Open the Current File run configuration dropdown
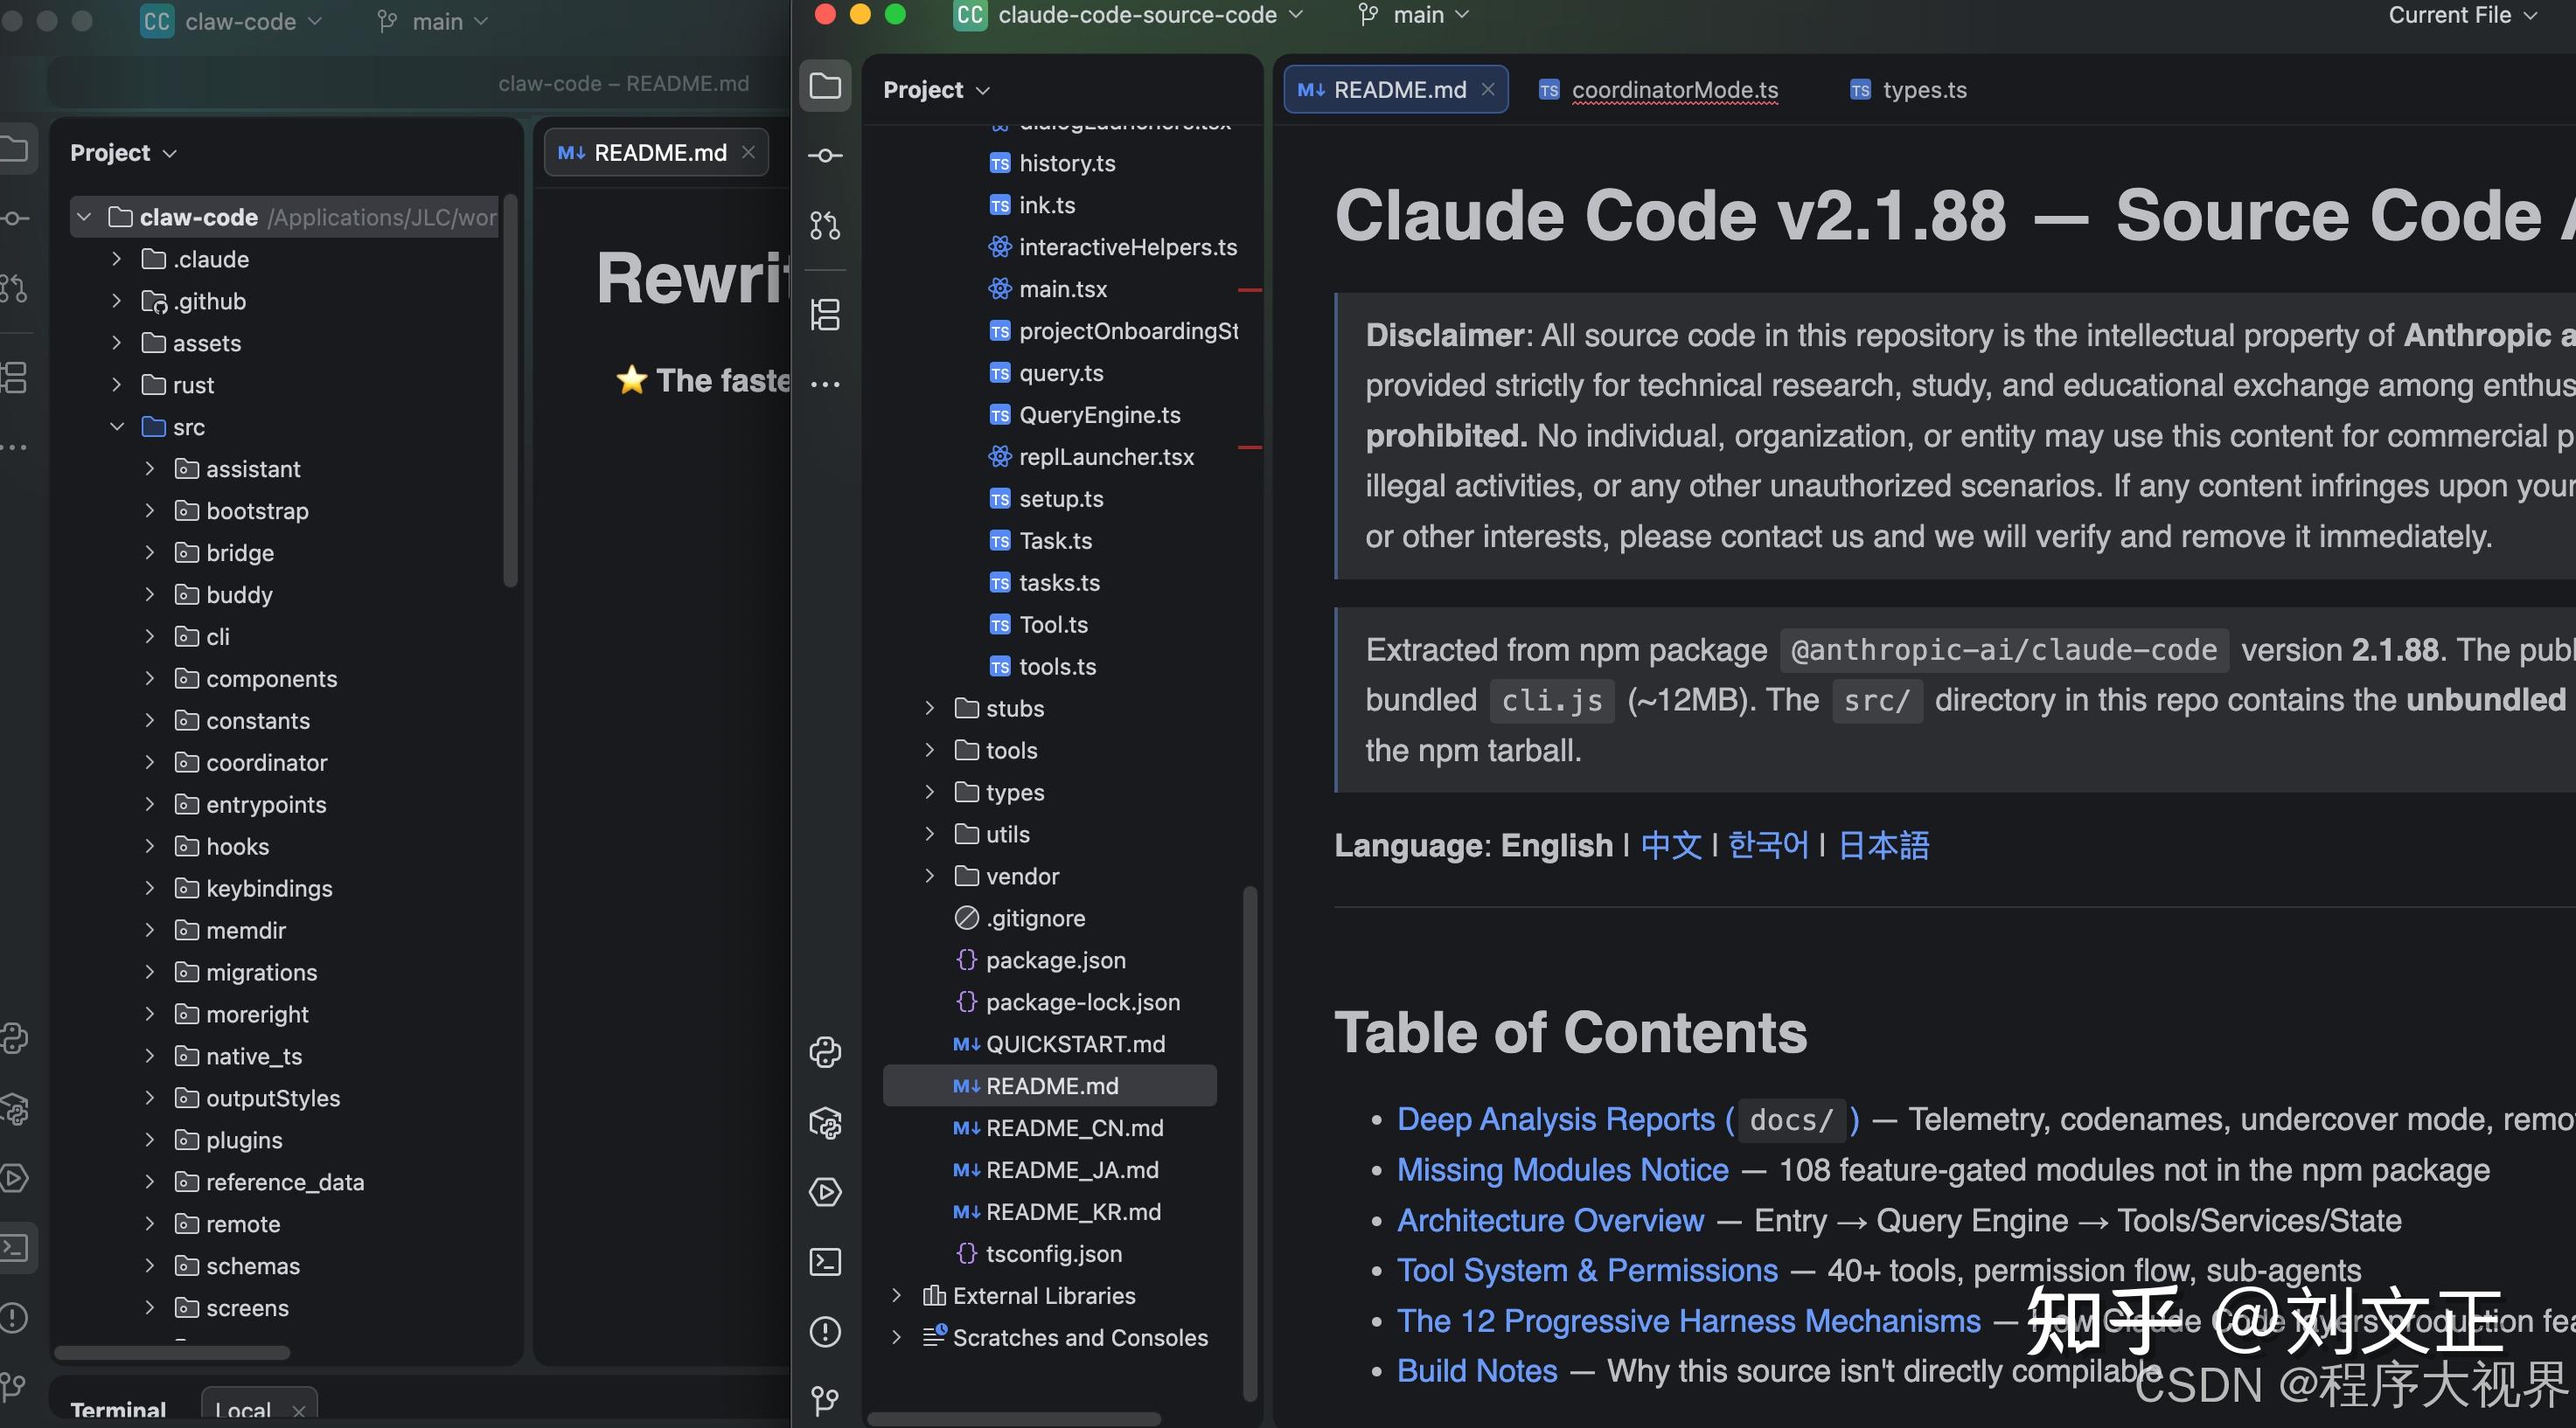This screenshot has width=2576, height=1428. (2462, 15)
